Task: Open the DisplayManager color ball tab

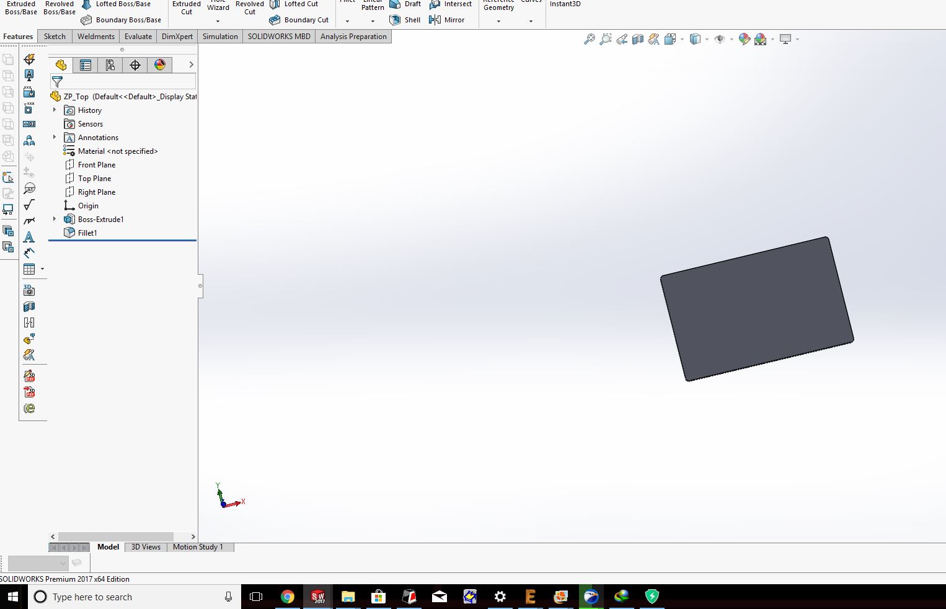Action: [x=160, y=65]
